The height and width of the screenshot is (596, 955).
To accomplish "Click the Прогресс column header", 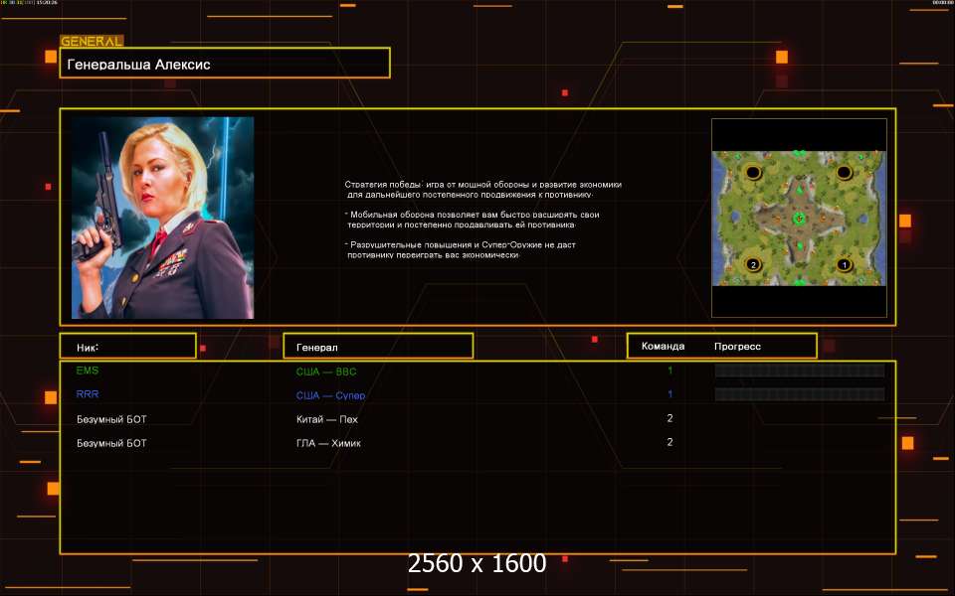I will [x=737, y=347].
